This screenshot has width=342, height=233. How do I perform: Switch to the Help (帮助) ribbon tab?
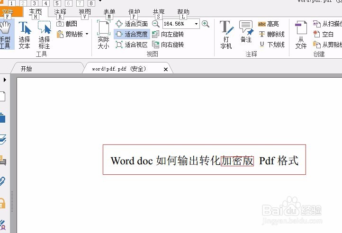tap(183, 12)
